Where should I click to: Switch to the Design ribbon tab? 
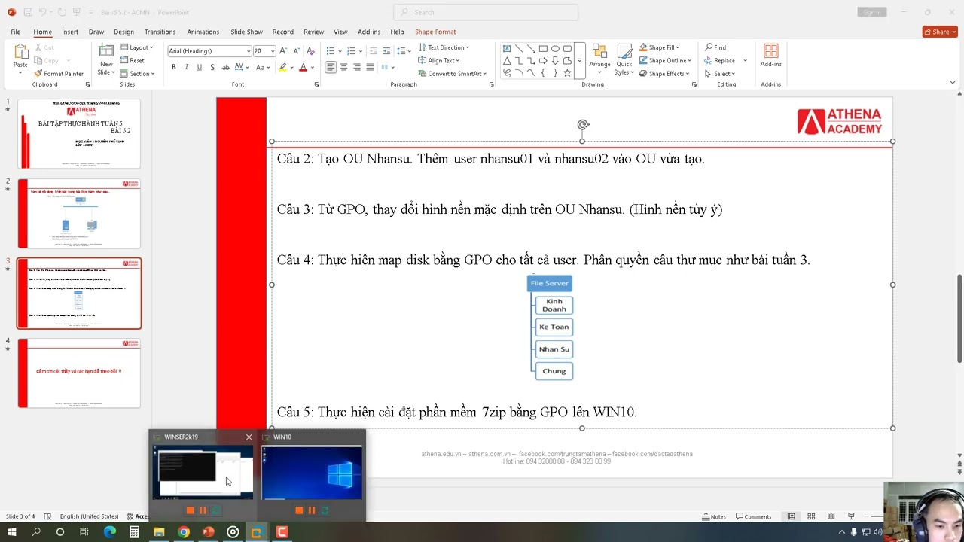coord(124,32)
